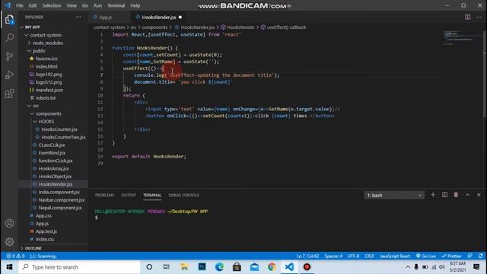Click Prettier in status bar
Viewport: 487px width, 274px height.
(451, 256)
